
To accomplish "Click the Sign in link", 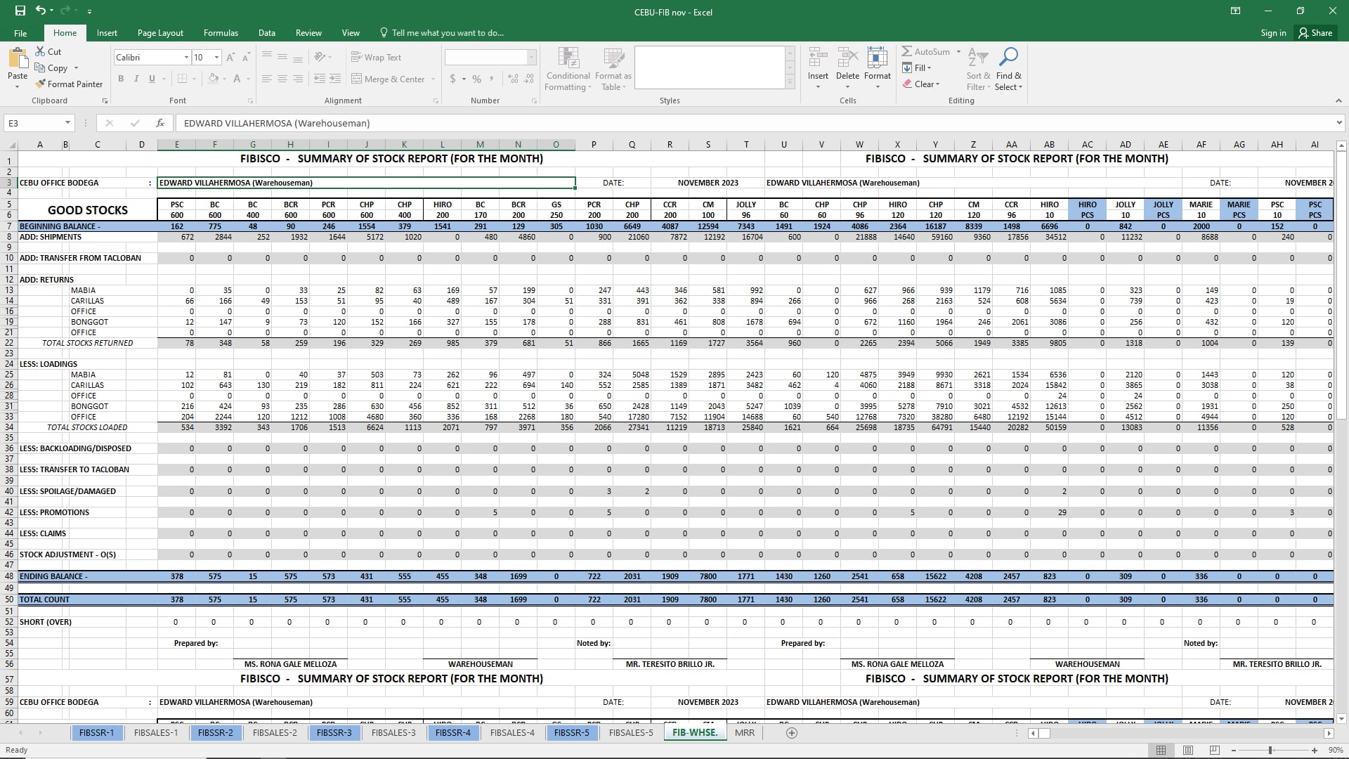I will pyautogui.click(x=1273, y=33).
